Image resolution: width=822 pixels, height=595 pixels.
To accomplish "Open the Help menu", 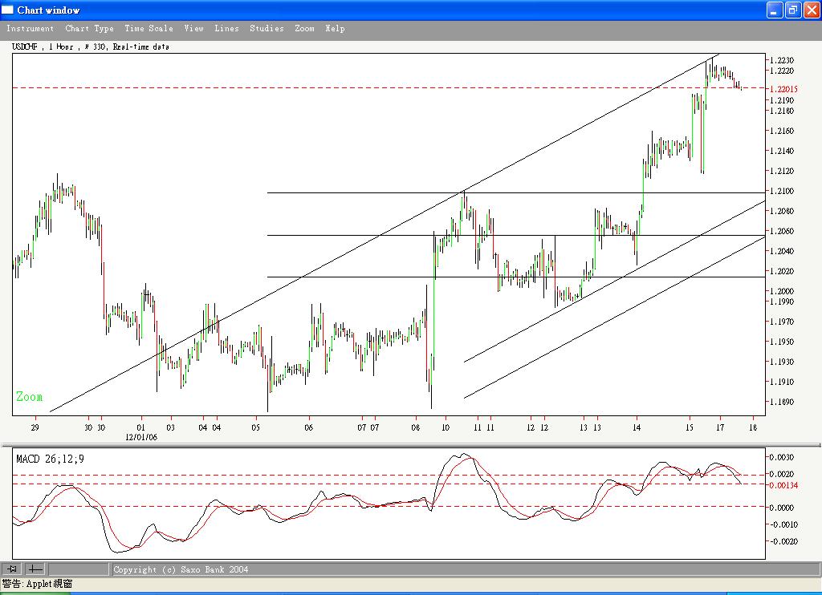I will coord(335,28).
